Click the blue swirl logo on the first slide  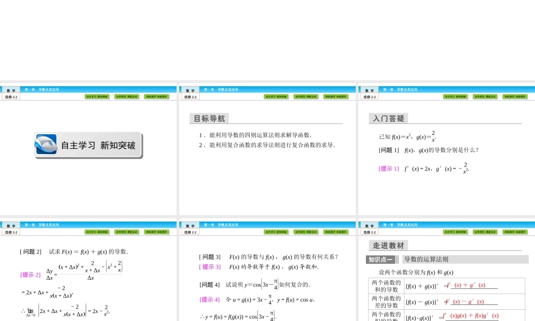click(47, 144)
